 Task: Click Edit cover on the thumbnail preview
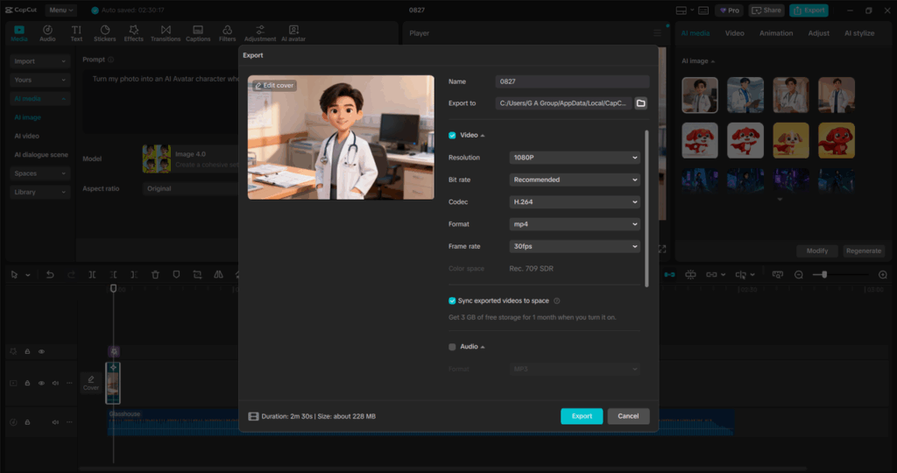(274, 85)
